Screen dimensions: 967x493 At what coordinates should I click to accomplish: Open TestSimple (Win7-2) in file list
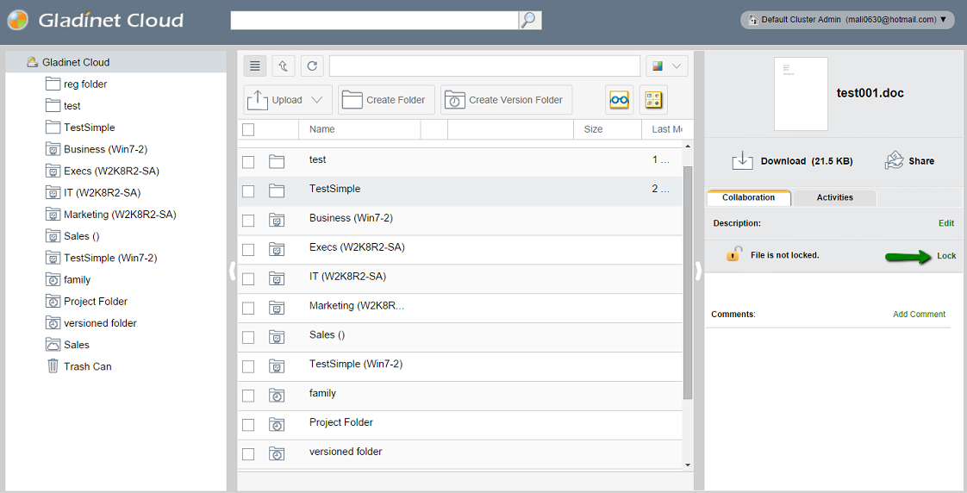356,364
